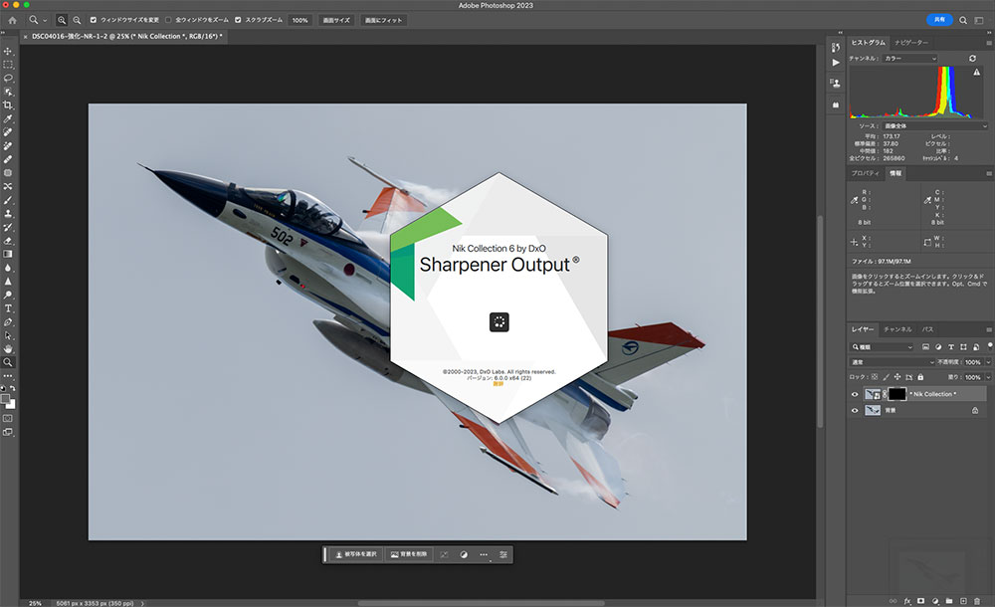Open the layer filter type dropdown
Screen dimensions: 995x607
pyautogui.click(x=882, y=347)
